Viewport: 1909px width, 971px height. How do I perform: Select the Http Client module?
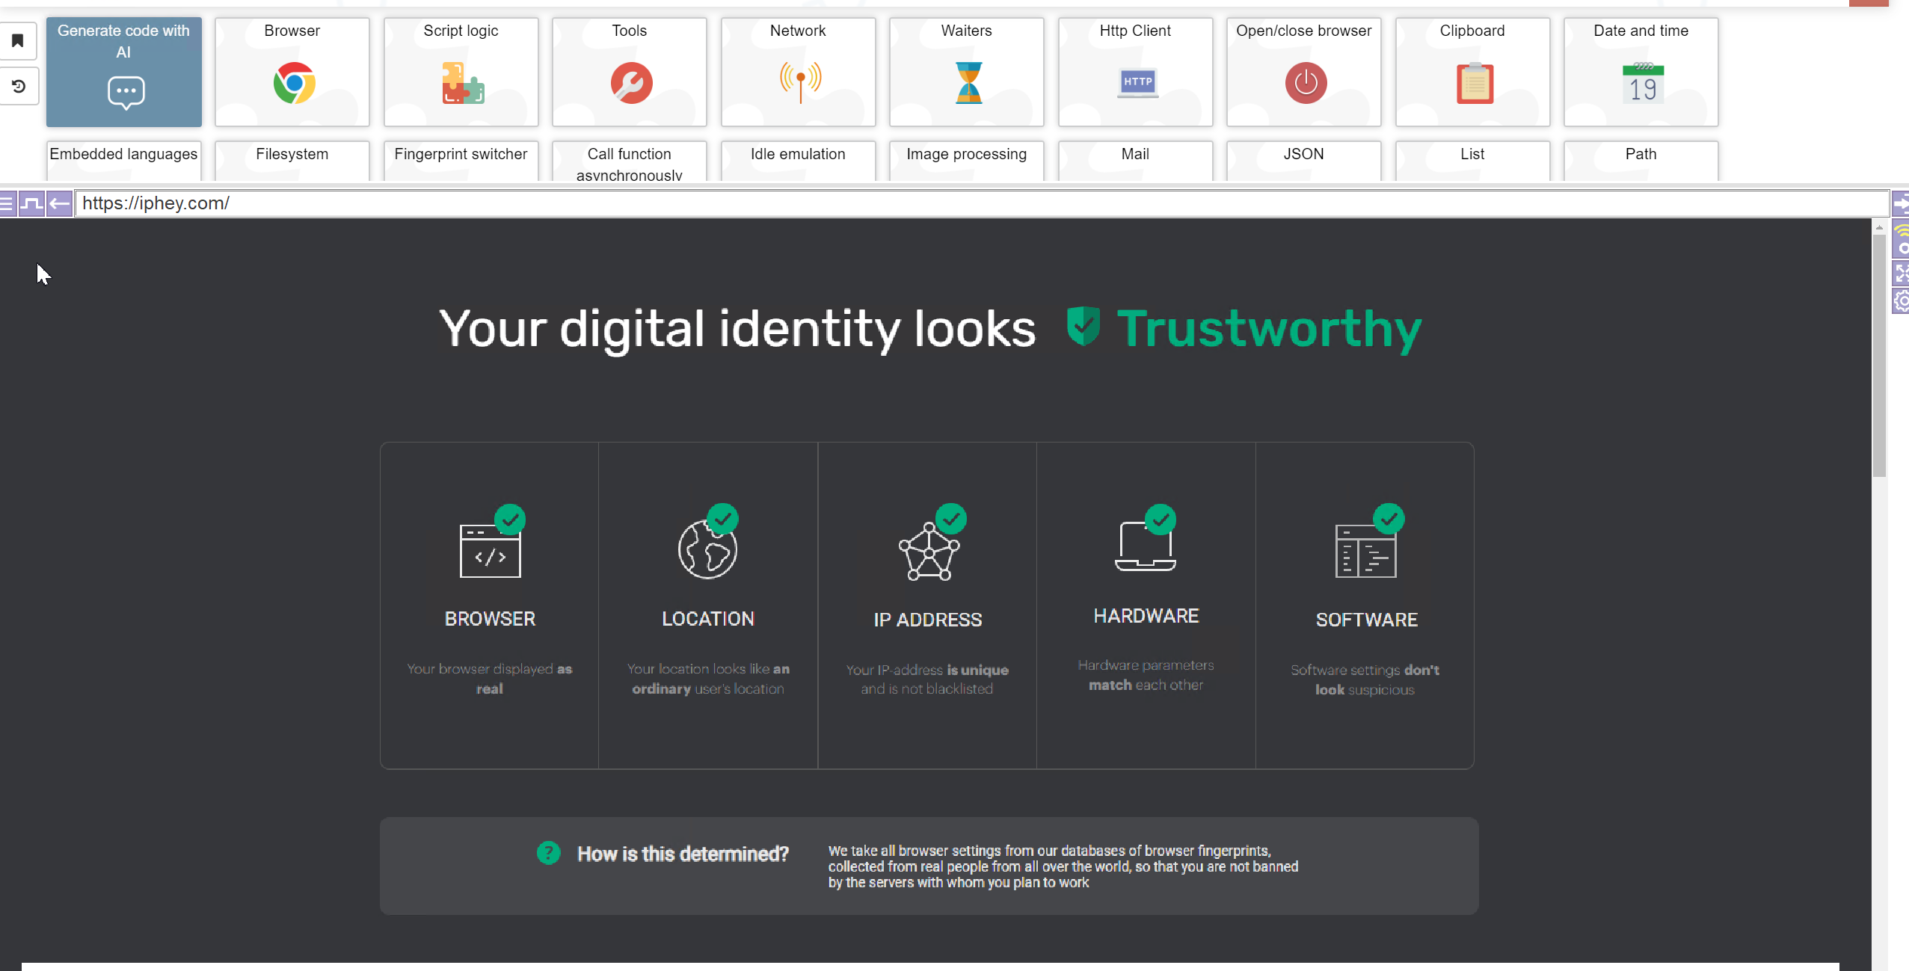tap(1135, 73)
